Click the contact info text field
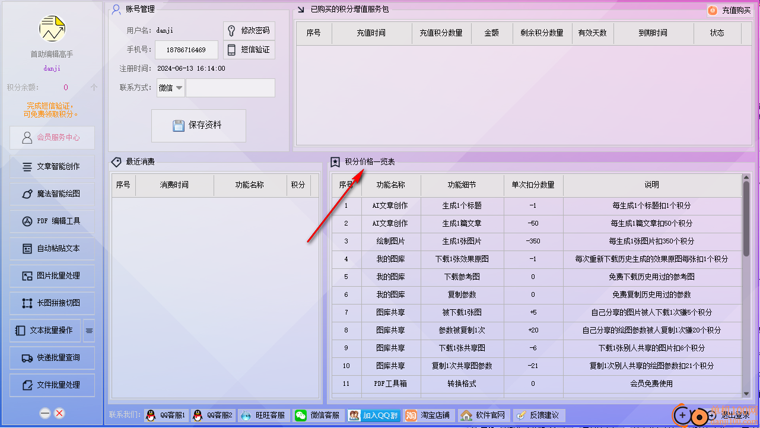The image size is (760, 428). (x=230, y=88)
